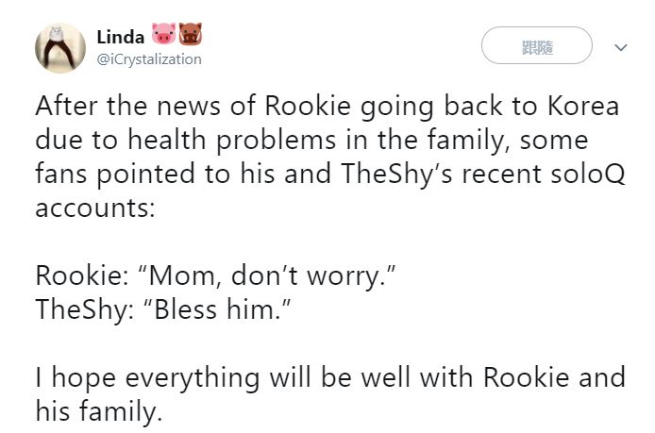
Task: Click the word "Korea" in the tweet
Action: 583,106
